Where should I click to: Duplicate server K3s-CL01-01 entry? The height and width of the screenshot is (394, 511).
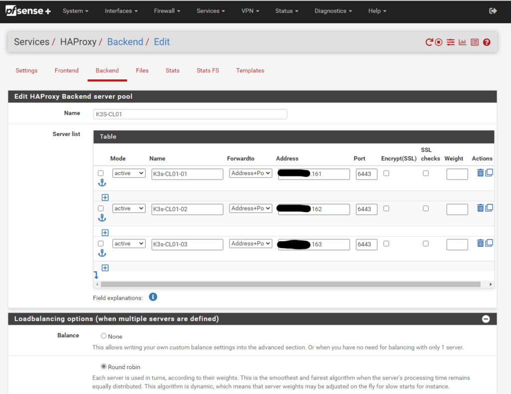[x=489, y=173]
